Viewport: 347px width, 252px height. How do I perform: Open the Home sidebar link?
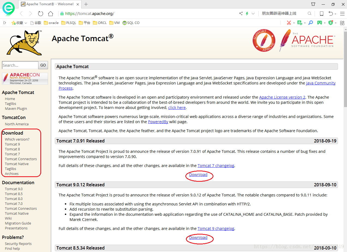pyautogui.click(x=10, y=99)
